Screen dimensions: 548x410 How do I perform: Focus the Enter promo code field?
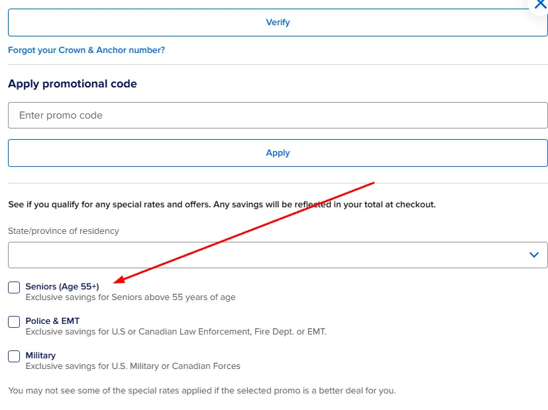tap(278, 115)
